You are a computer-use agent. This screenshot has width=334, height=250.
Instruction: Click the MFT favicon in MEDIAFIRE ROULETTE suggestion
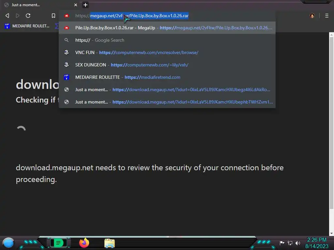pyautogui.click(x=67, y=77)
